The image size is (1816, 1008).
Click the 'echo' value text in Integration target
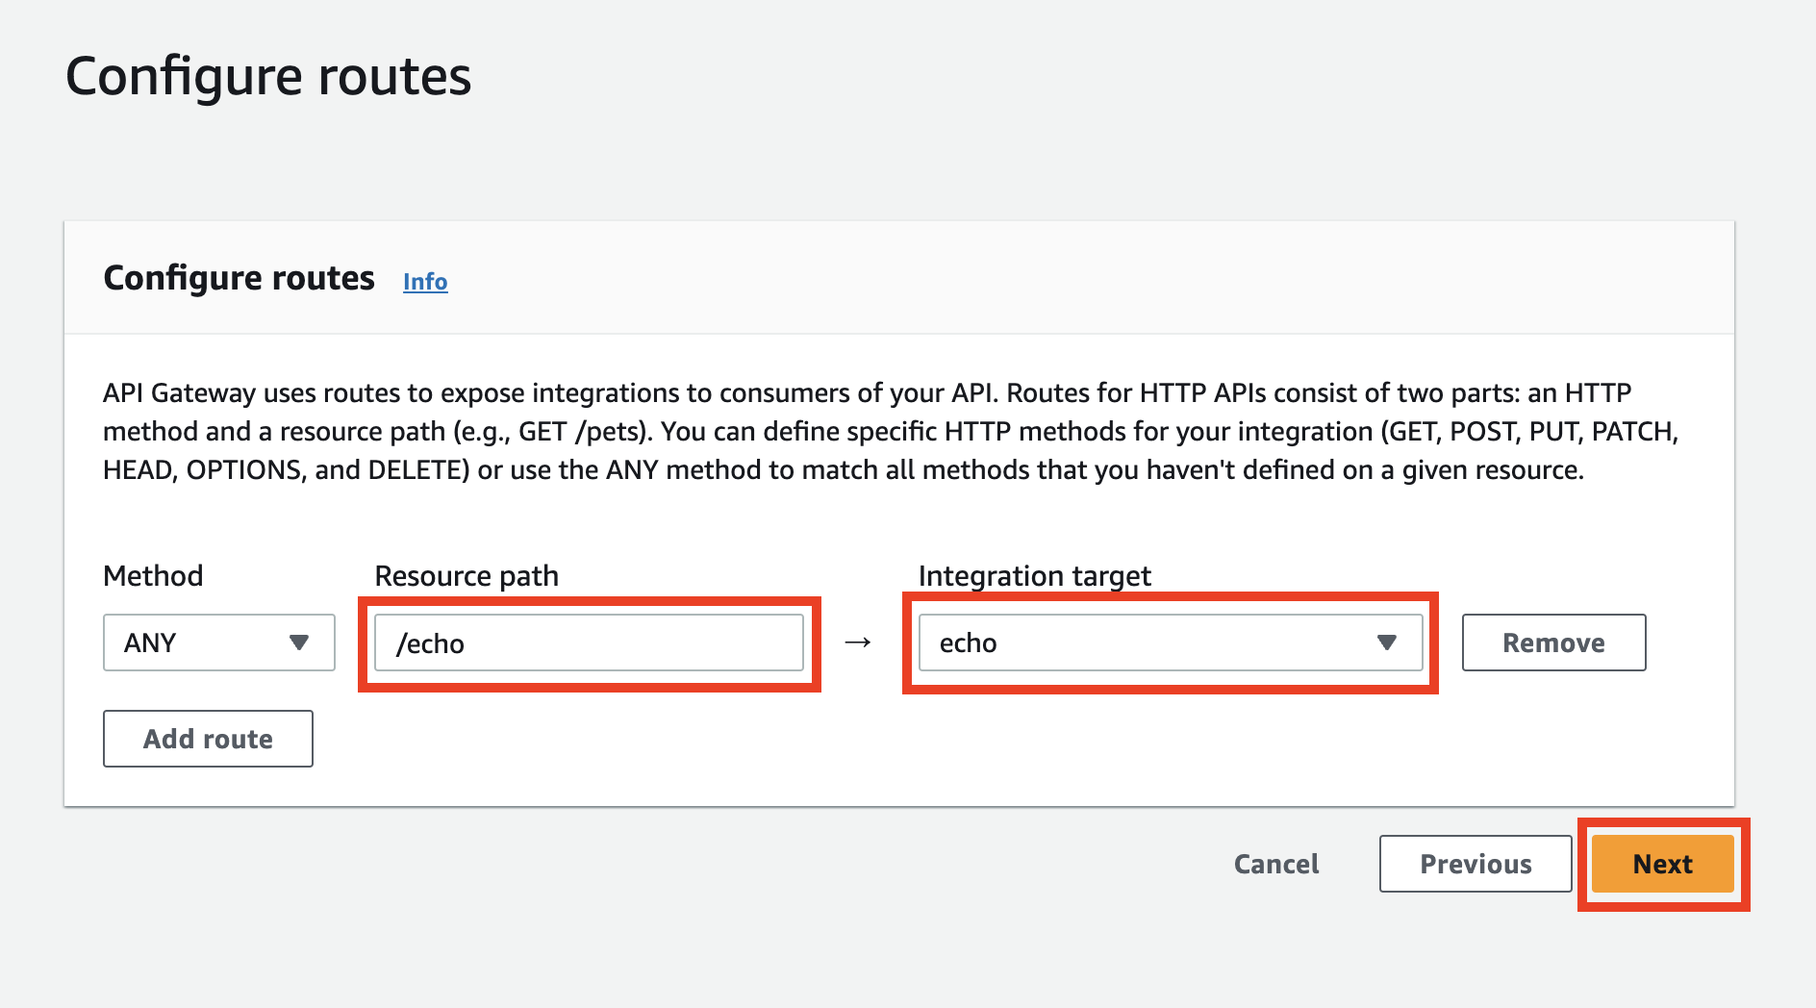click(x=968, y=643)
